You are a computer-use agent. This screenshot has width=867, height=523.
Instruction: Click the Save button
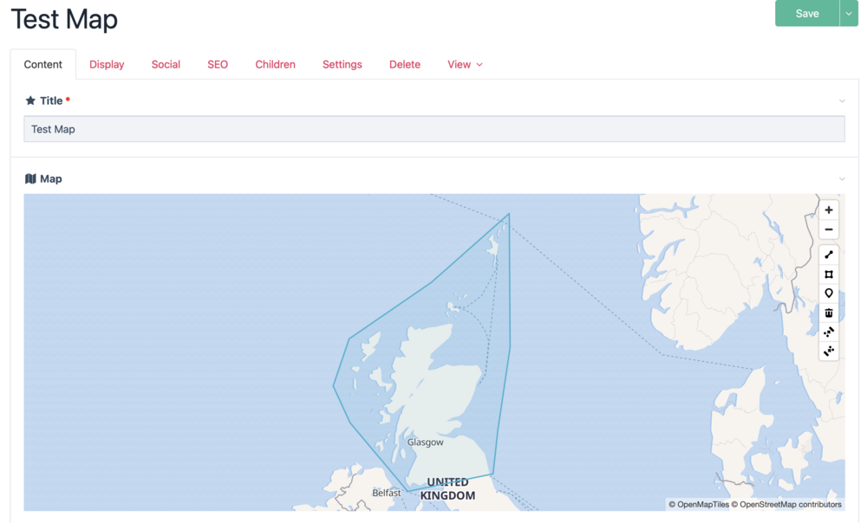pos(806,13)
